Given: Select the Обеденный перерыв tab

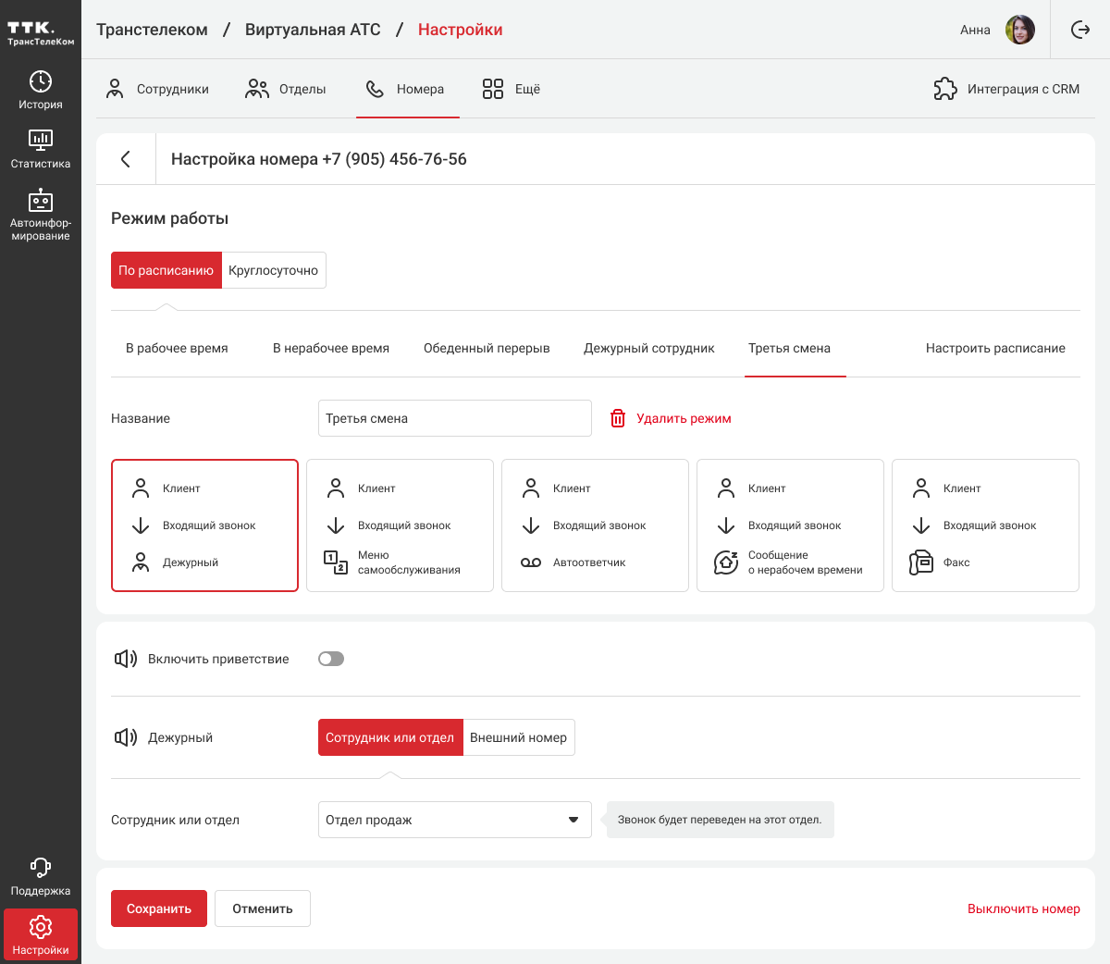Looking at the screenshot, I should pos(487,348).
